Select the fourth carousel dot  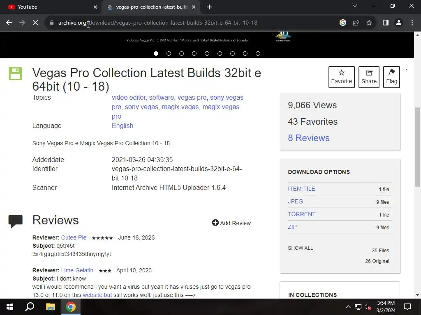[194, 54]
